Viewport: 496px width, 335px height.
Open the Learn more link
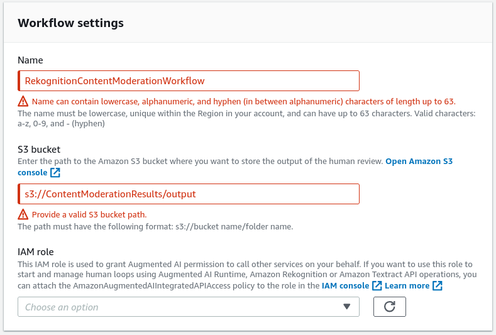pyautogui.click(x=407, y=285)
